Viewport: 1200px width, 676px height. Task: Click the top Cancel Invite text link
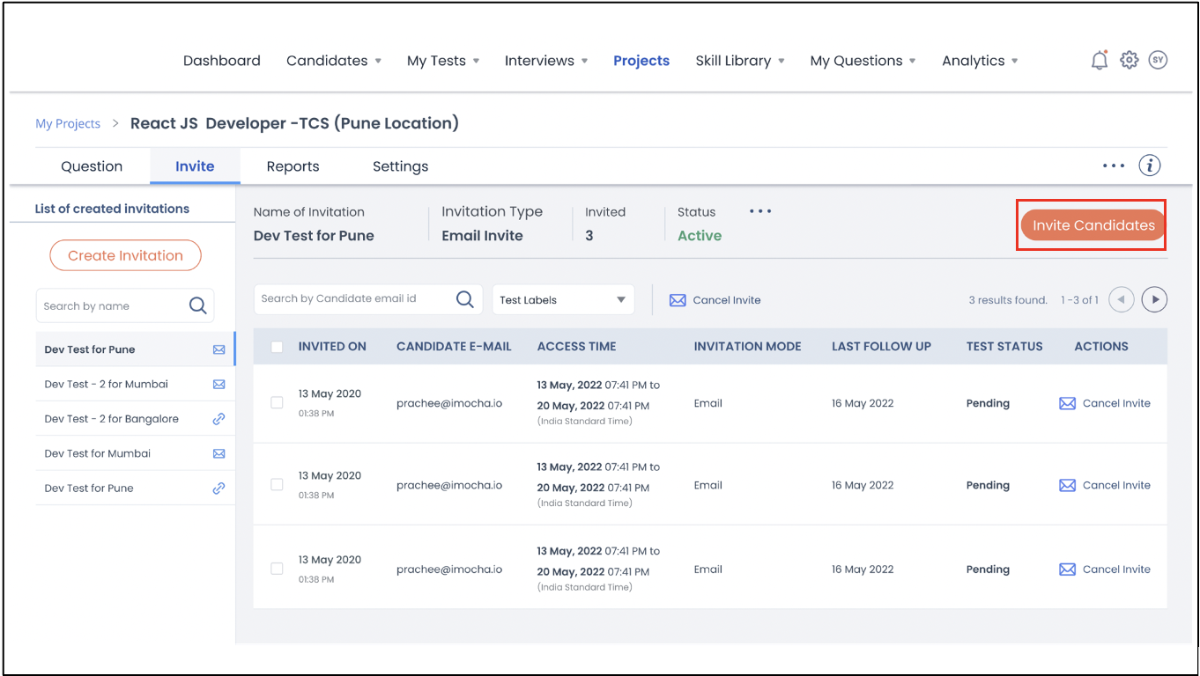[727, 300]
